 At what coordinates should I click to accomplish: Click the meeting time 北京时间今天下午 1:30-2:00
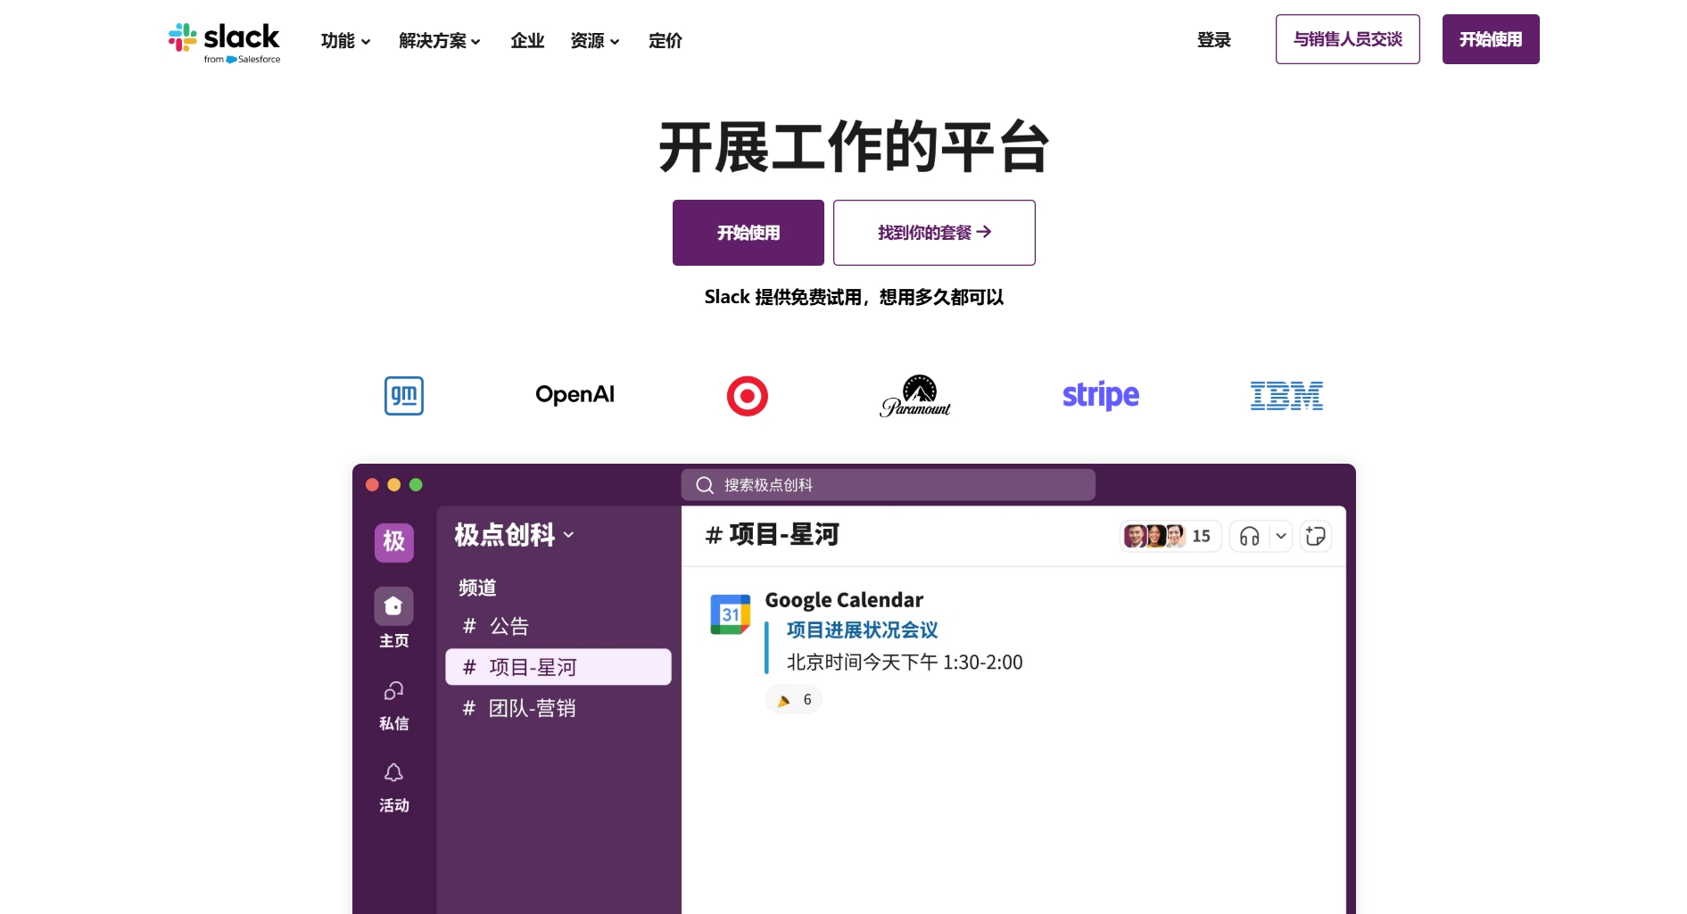click(905, 663)
